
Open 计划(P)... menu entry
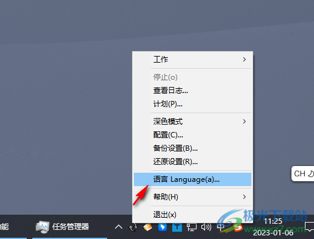pyautogui.click(x=192, y=104)
